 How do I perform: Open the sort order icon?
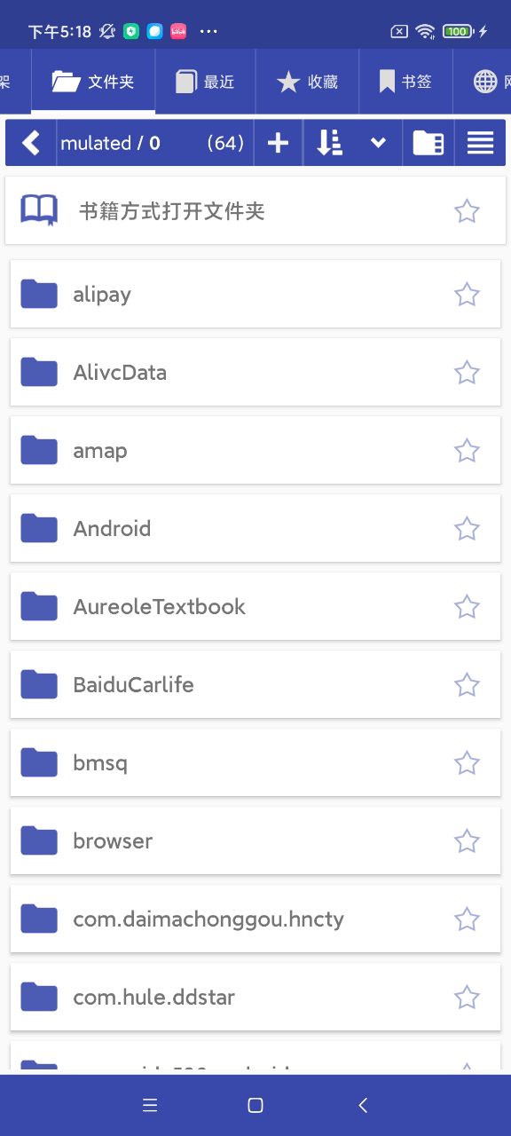(329, 143)
